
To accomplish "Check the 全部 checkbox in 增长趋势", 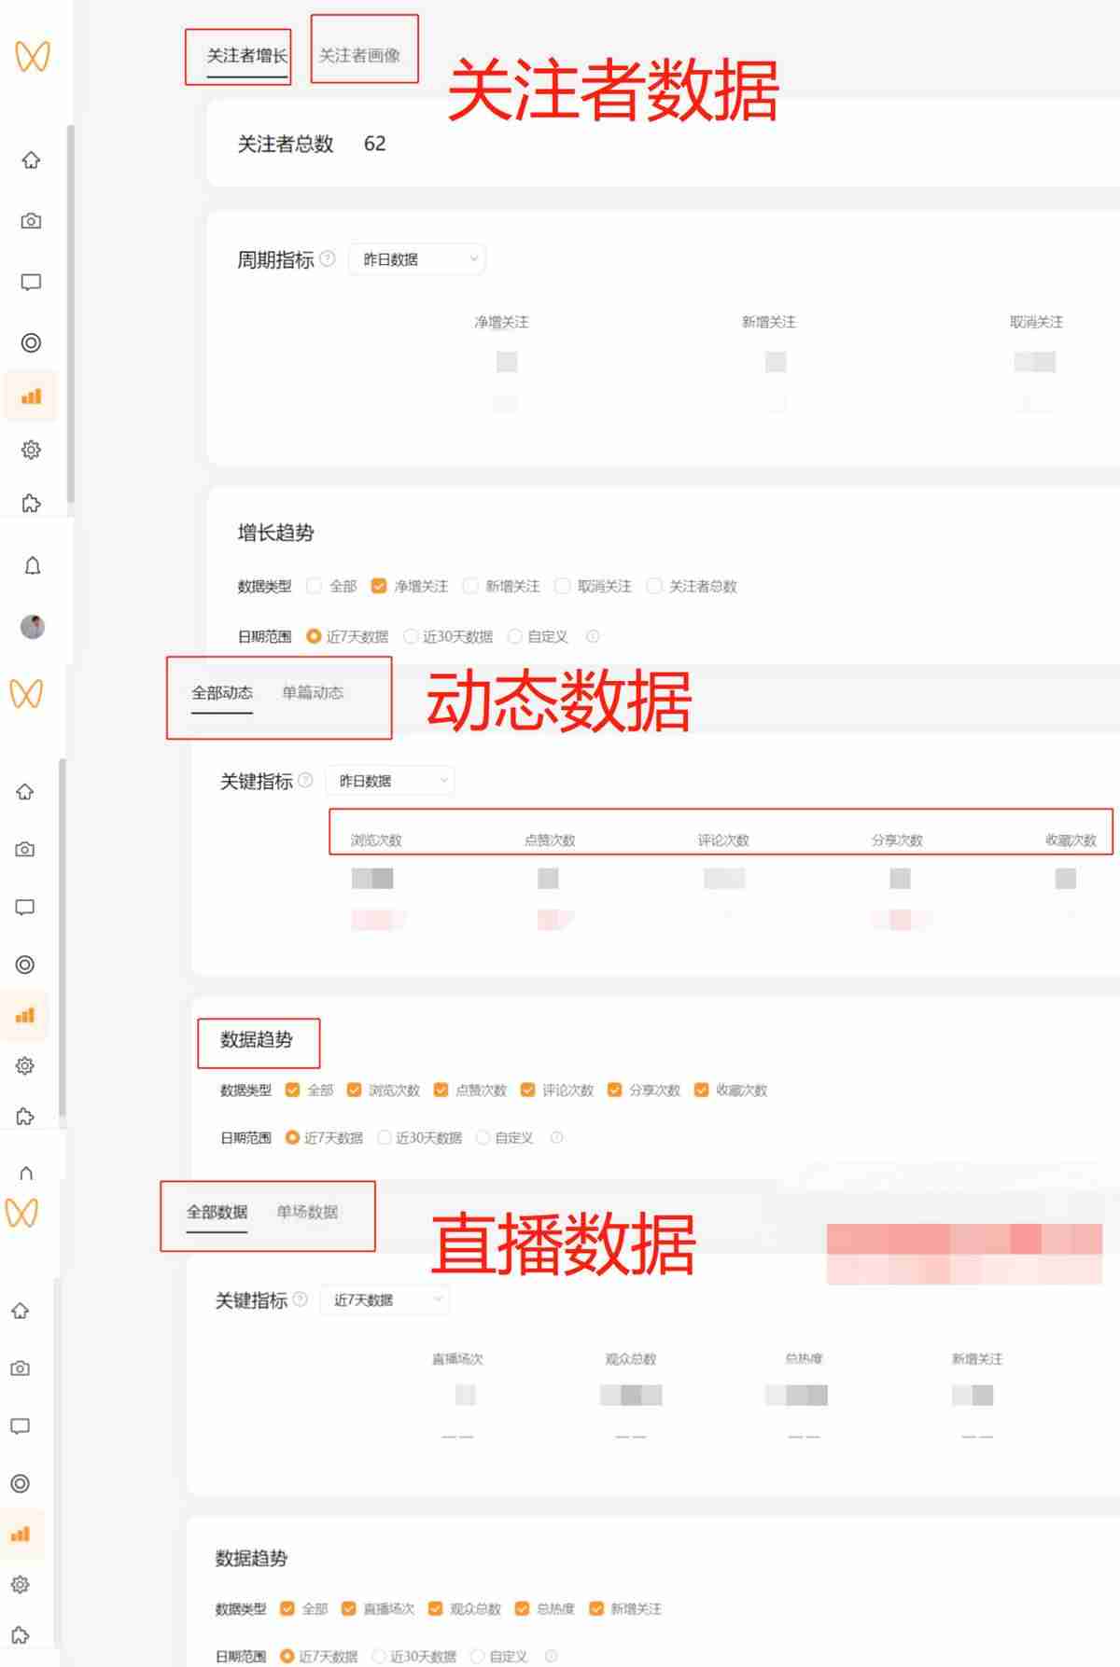I will [314, 586].
